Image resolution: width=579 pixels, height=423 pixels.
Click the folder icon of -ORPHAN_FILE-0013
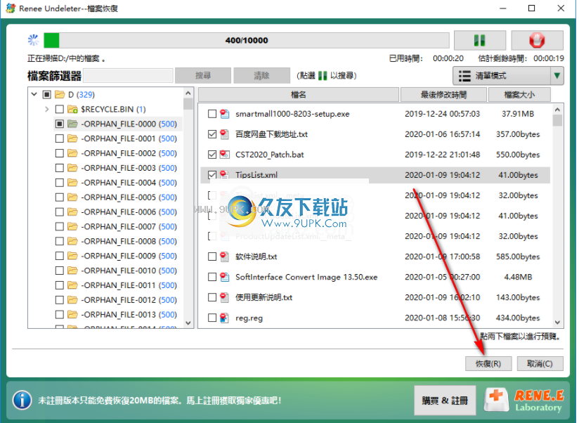[x=73, y=315]
